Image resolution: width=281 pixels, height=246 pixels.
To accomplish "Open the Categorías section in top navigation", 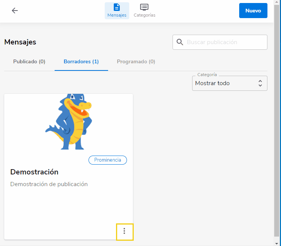I will 144,11.
